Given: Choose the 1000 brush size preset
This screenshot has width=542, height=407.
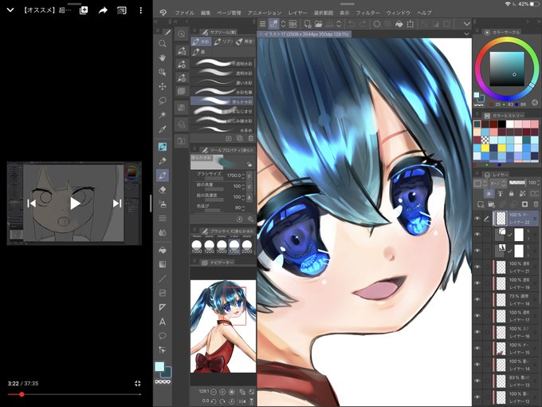Looking at the screenshot, I should 197,247.
